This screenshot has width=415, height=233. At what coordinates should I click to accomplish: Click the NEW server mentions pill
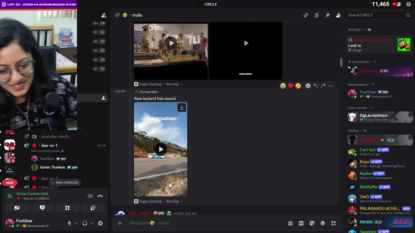point(10,183)
